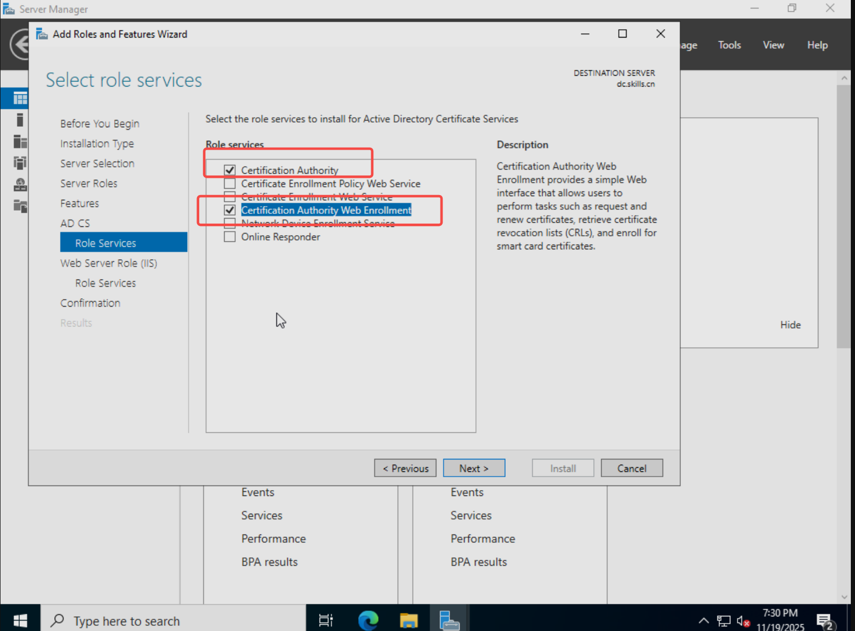This screenshot has width=855, height=631.
Task: Click the network status tray icon
Action: point(724,621)
